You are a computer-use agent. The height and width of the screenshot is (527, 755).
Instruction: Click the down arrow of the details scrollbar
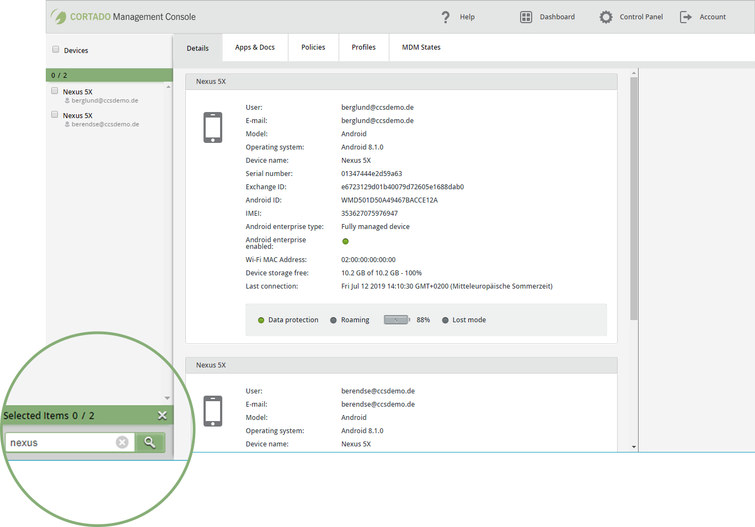click(x=633, y=447)
